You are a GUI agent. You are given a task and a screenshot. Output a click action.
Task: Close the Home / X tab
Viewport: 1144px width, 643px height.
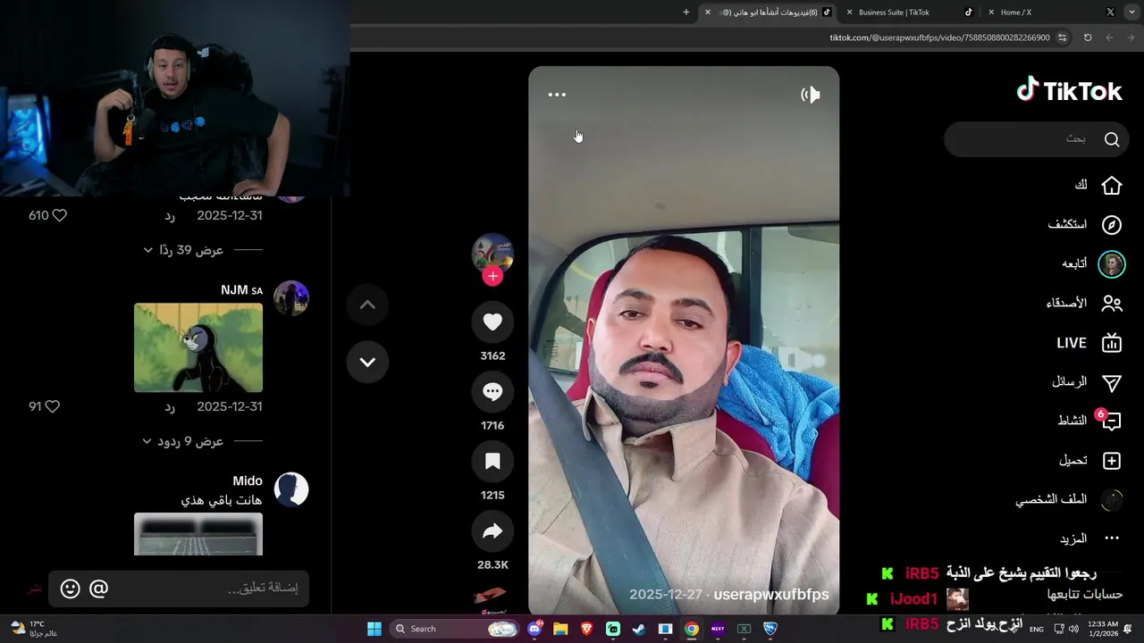pyautogui.click(x=991, y=13)
